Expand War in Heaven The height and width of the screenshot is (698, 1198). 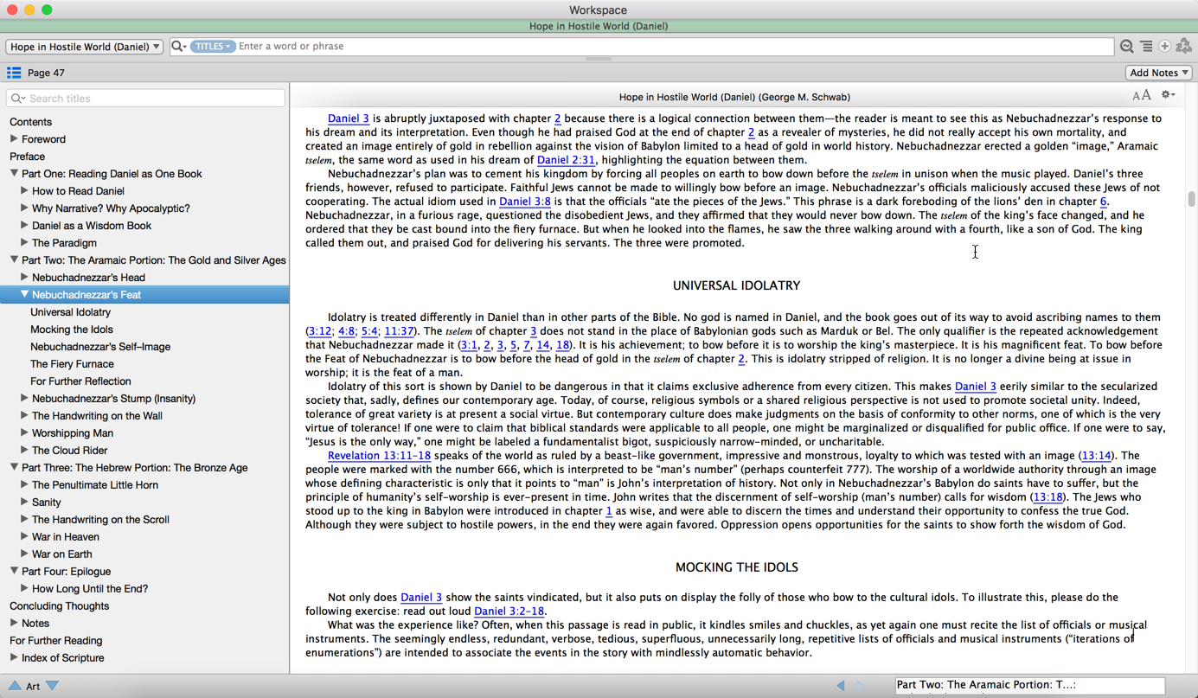pos(24,537)
